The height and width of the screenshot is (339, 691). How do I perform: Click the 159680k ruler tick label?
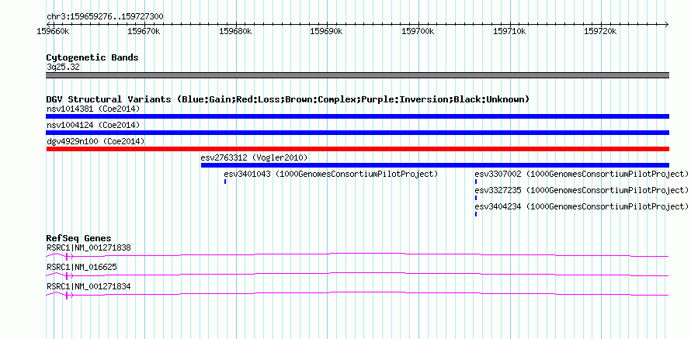236,31
